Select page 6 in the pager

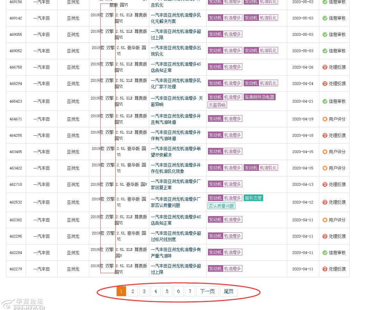[179, 292]
